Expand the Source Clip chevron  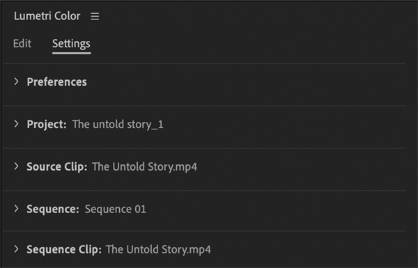pyautogui.click(x=17, y=166)
